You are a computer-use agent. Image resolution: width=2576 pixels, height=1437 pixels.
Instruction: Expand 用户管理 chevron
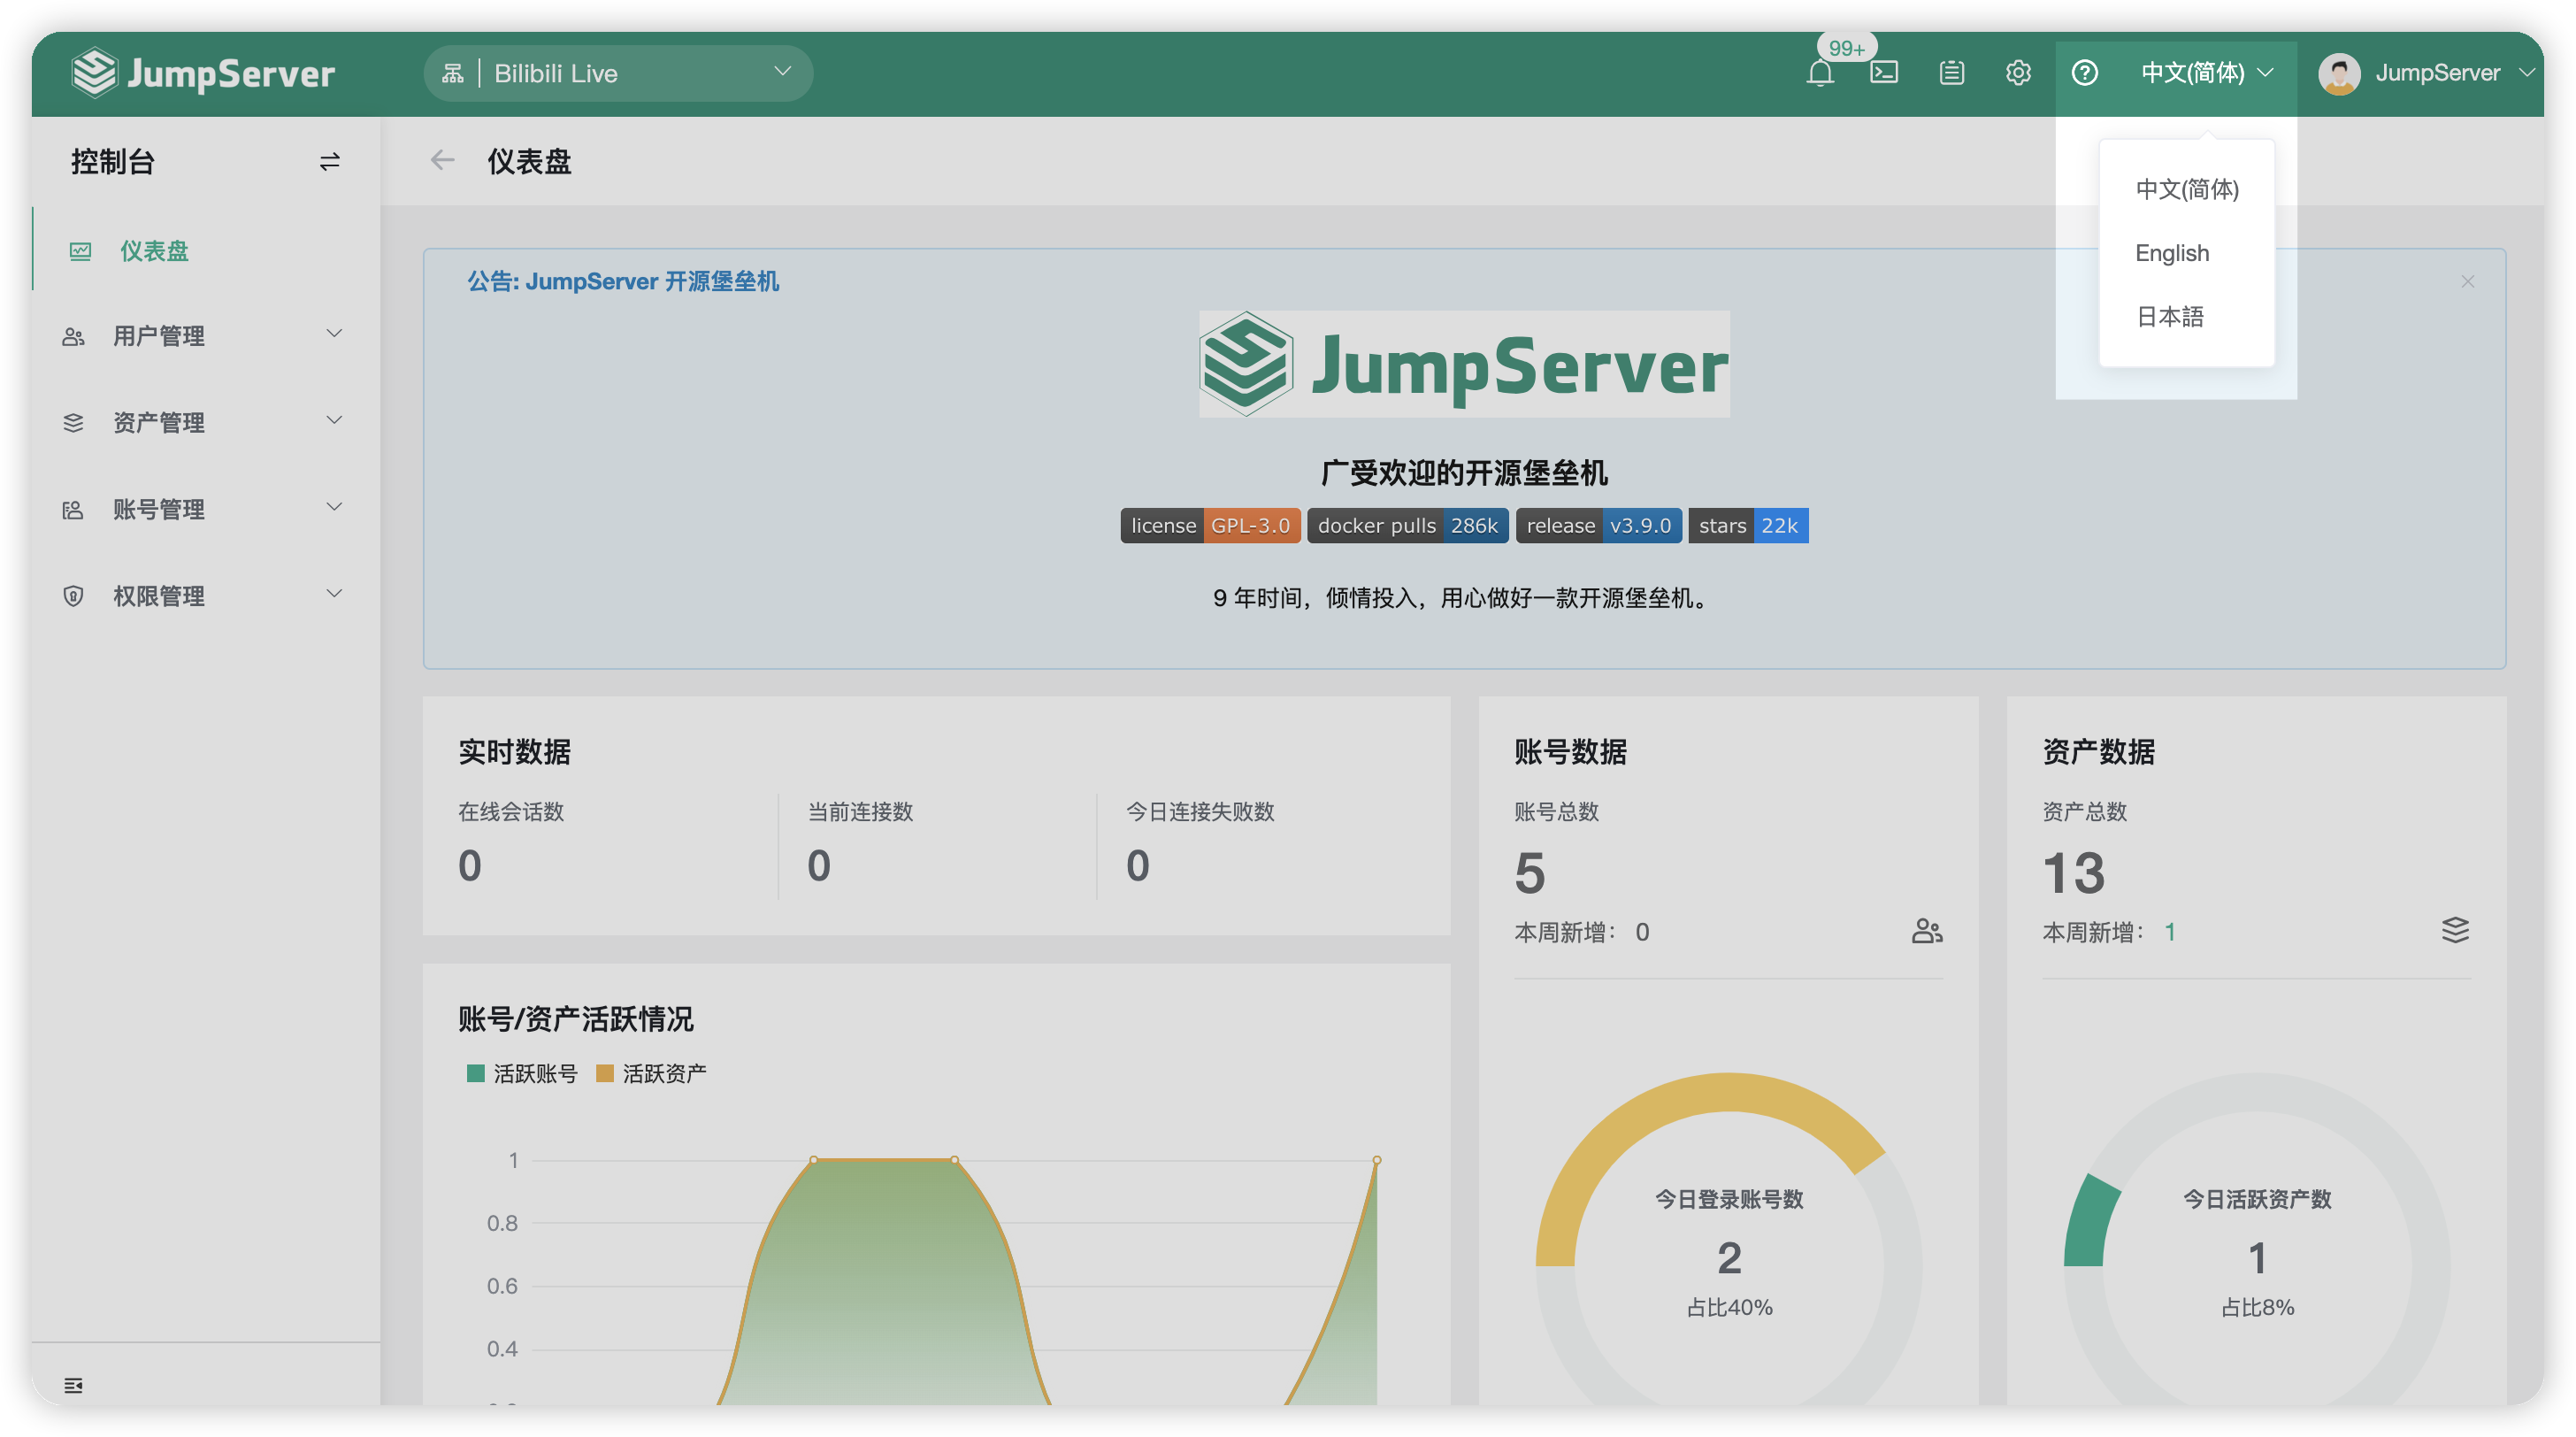click(334, 334)
